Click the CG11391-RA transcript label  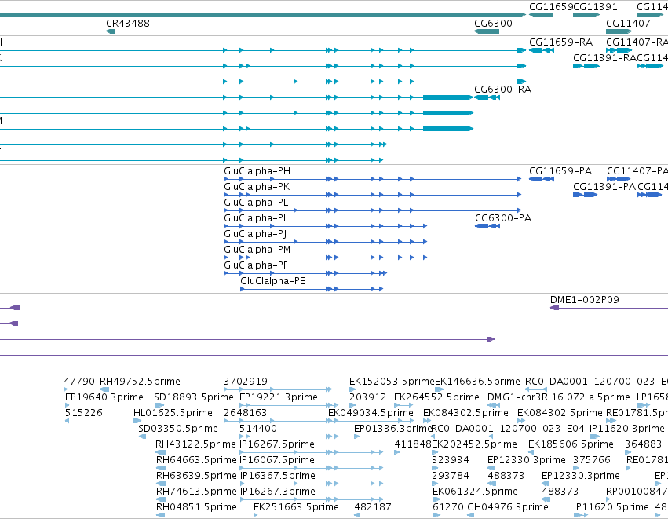coord(604,58)
